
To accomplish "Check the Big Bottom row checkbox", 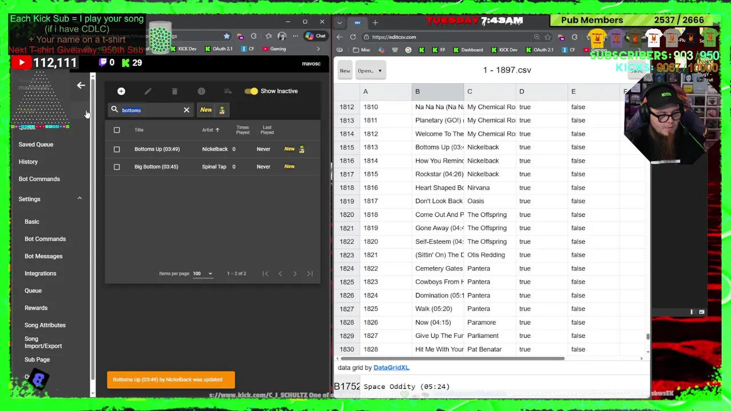I will (117, 167).
